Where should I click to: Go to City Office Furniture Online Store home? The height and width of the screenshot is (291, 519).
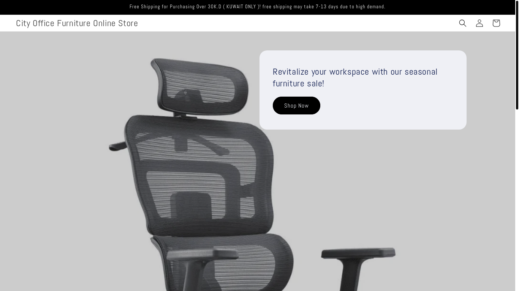point(77,23)
